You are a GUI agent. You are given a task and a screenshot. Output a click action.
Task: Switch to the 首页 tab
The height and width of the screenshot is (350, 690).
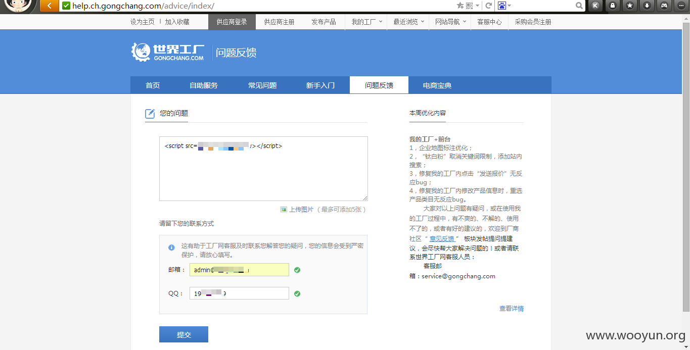tap(153, 85)
